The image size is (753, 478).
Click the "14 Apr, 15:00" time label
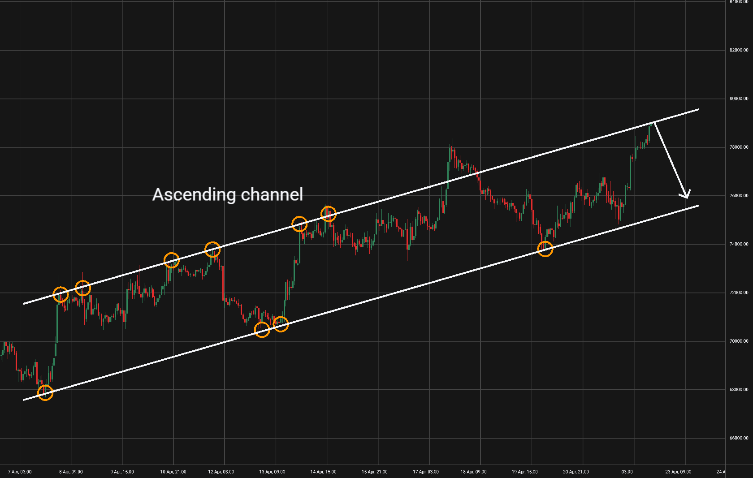324,472
